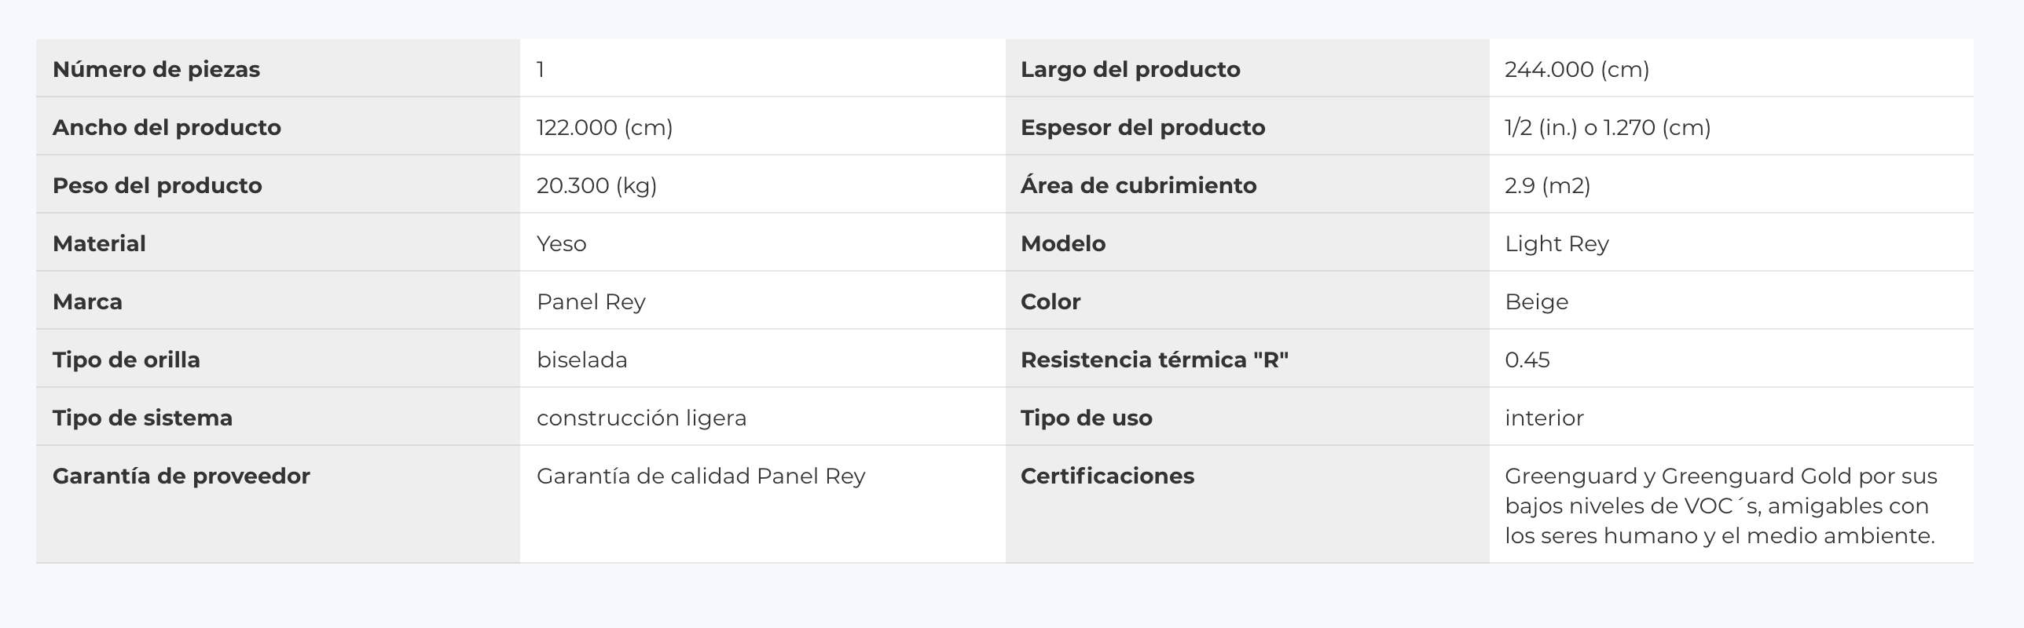Select the 244.000 (cm) length value

1576,69
